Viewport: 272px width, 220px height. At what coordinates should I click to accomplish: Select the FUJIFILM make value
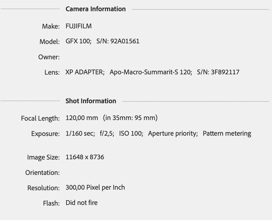coord(79,26)
